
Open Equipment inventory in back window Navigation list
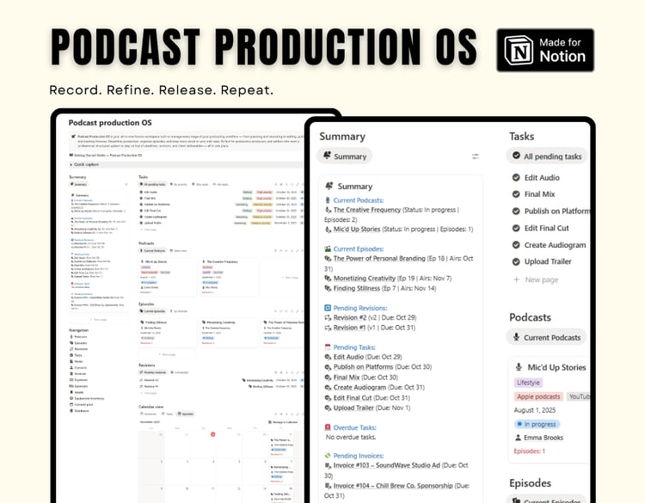pyautogui.click(x=89, y=398)
